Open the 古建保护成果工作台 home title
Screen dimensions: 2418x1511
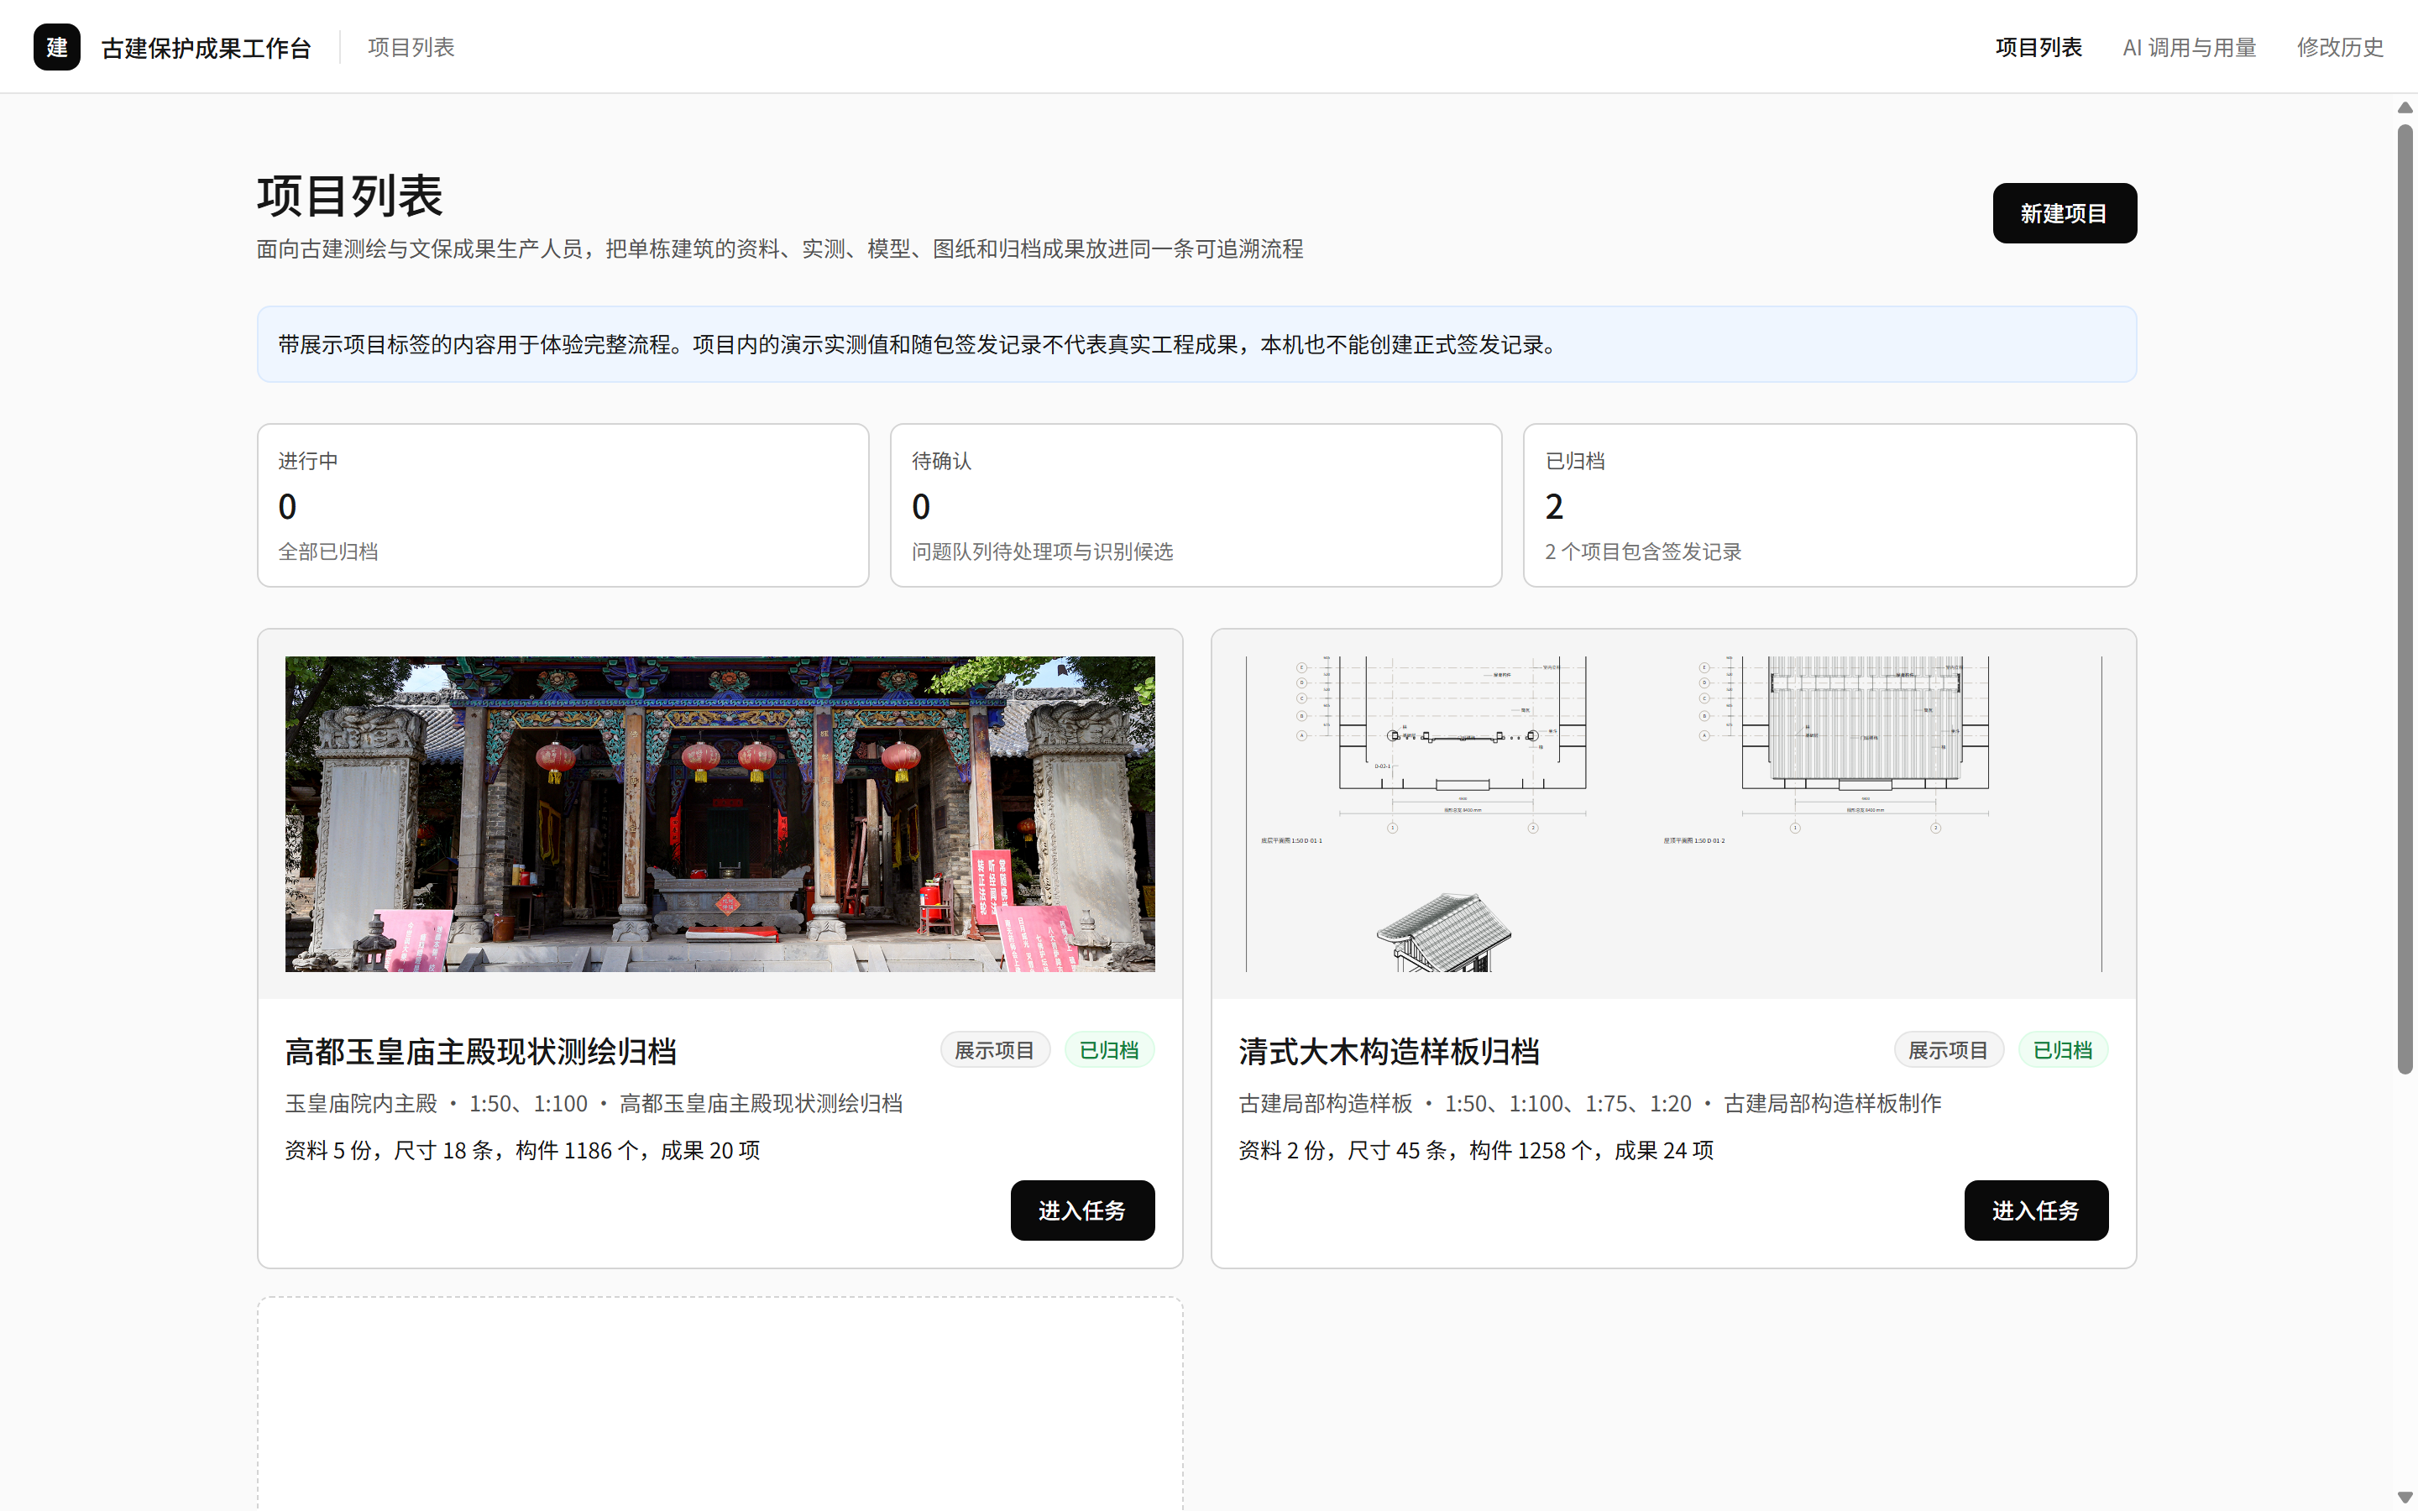pos(206,48)
